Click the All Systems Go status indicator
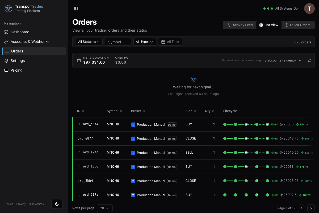 click(280, 9)
